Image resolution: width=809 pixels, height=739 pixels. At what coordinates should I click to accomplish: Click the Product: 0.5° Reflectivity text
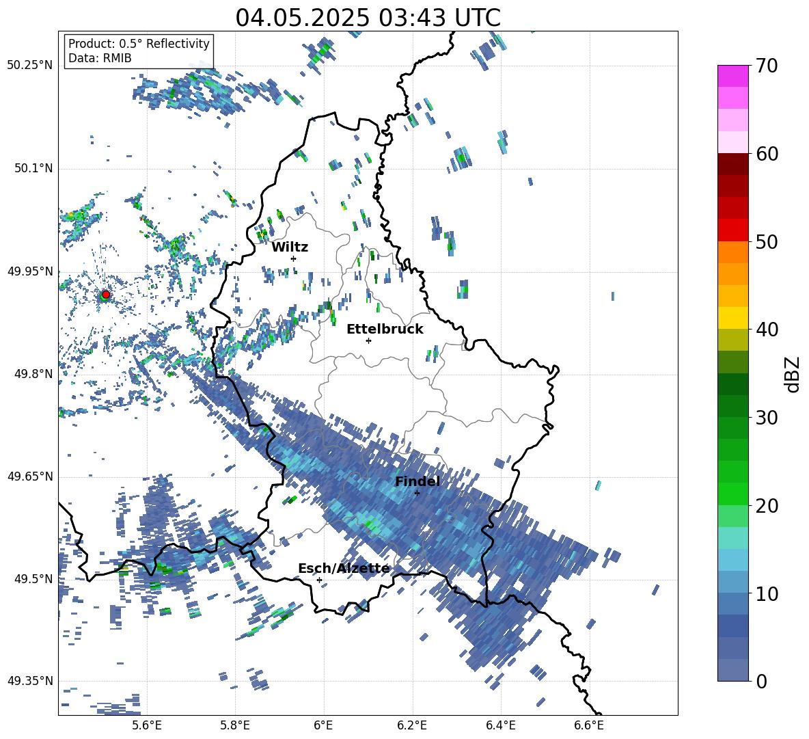(139, 44)
